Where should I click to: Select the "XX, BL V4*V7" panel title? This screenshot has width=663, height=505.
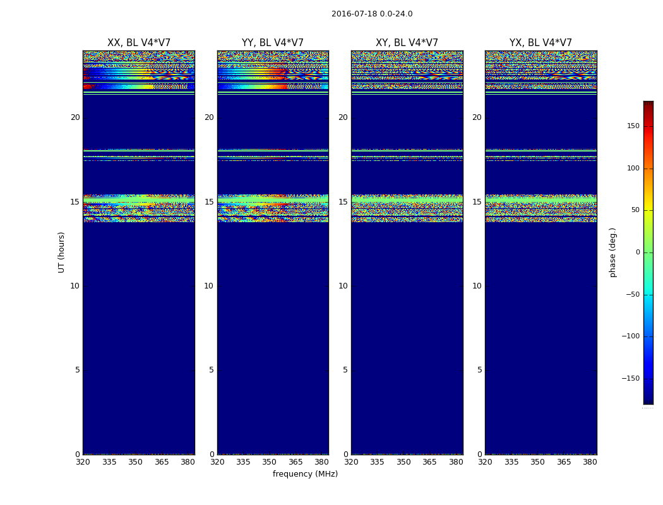click(139, 43)
